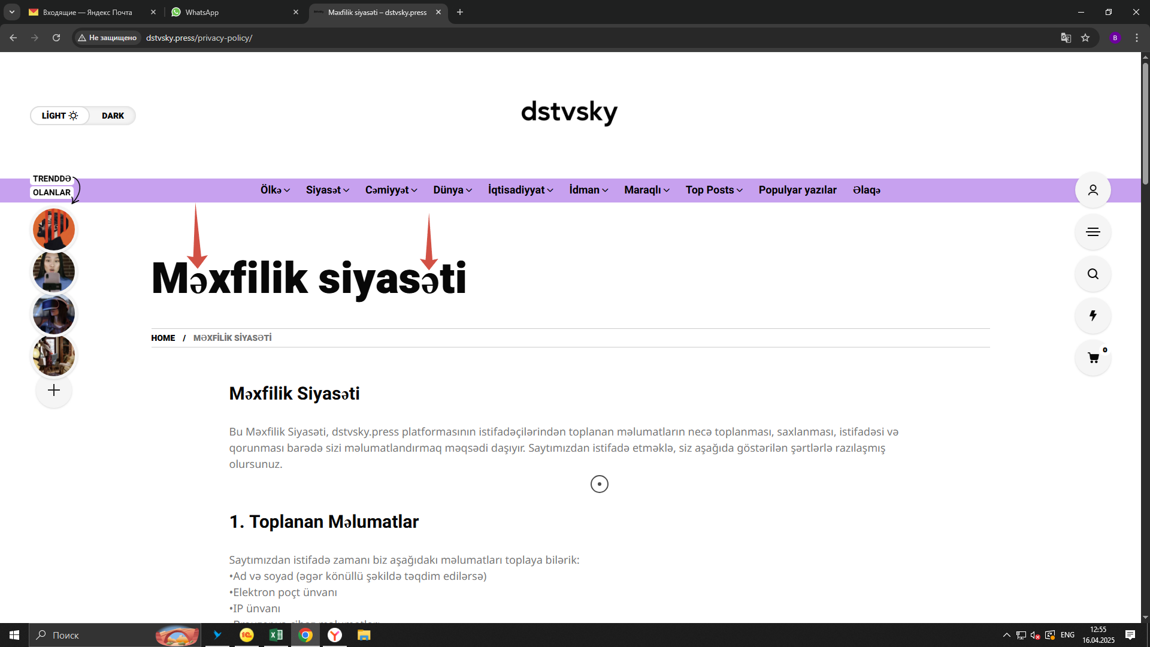Click the 'Не защищено' security indicator
The height and width of the screenshot is (647, 1150).
107,38
